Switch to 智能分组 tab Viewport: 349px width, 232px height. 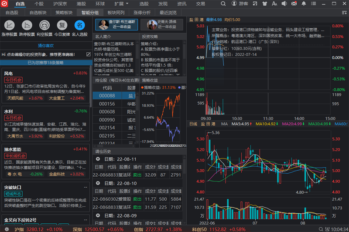click(x=90, y=13)
